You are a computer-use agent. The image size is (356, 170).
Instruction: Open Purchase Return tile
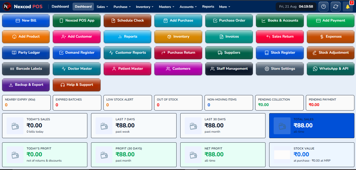click(178, 53)
